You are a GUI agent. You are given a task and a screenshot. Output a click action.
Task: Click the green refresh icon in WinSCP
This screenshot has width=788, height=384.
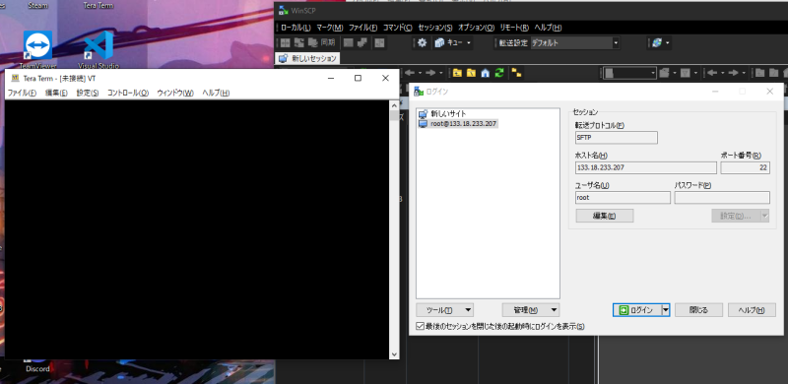click(499, 74)
